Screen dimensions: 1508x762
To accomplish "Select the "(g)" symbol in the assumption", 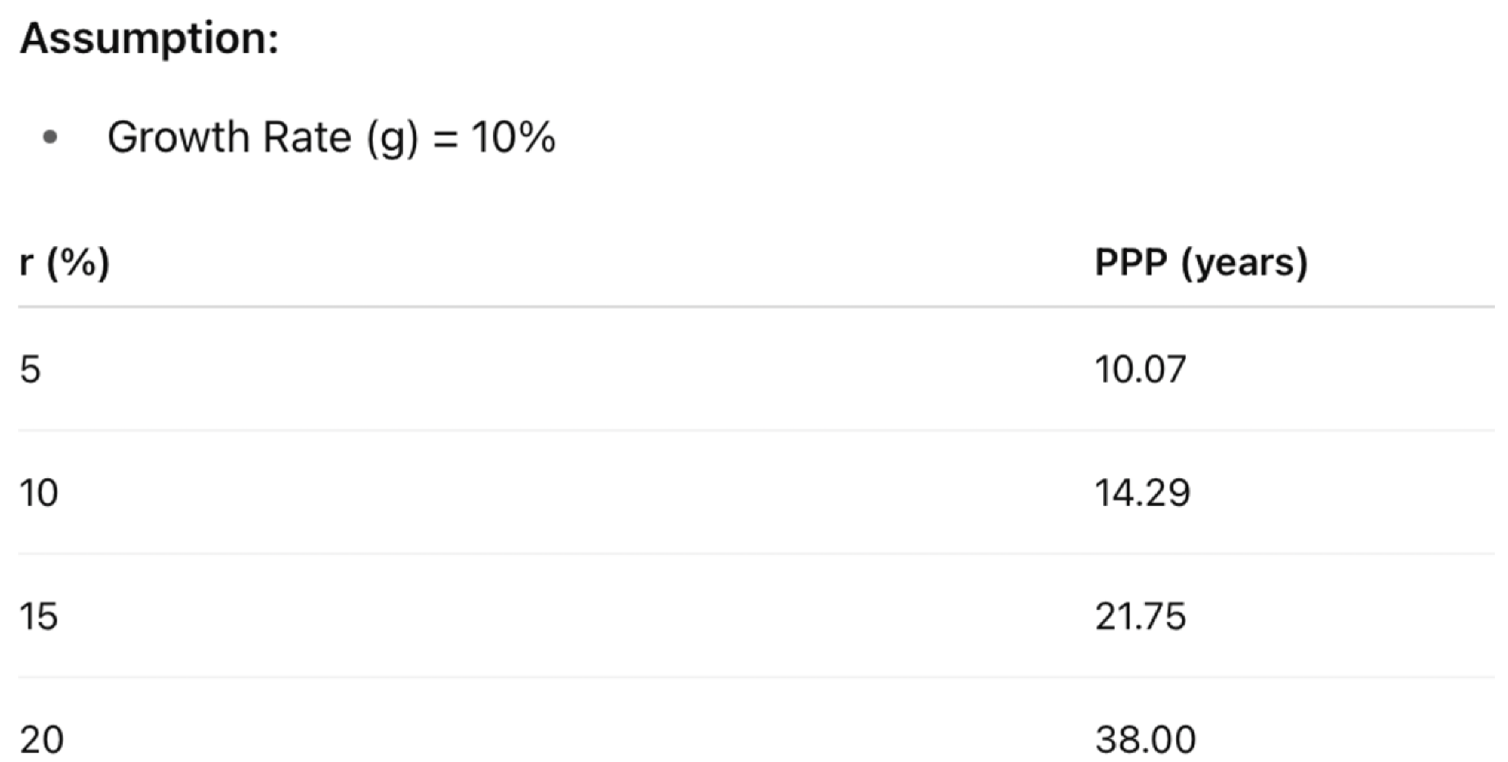I will click(393, 137).
